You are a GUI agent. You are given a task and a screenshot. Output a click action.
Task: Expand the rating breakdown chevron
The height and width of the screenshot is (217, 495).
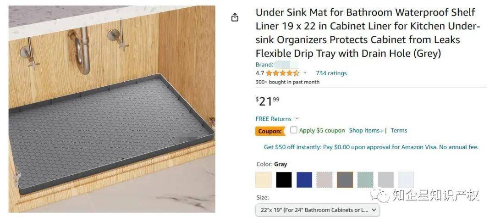click(305, 73)
